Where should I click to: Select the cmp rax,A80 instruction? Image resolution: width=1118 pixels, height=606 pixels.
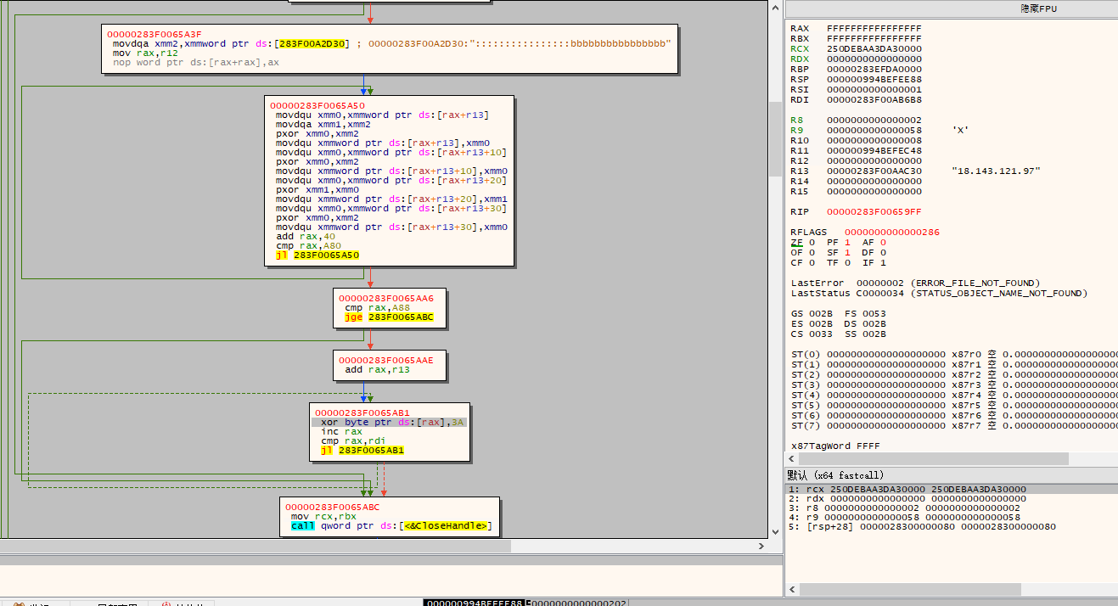click(x=308, y=245)
